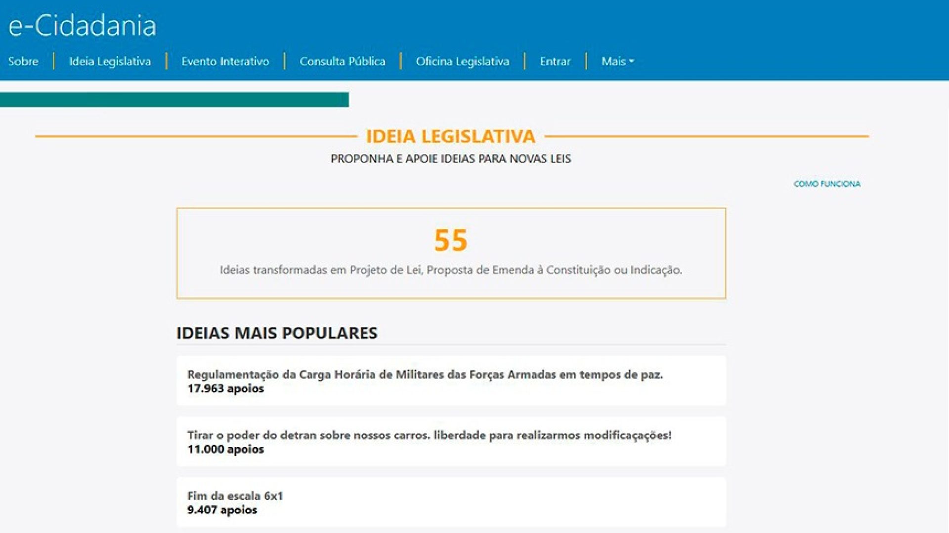Open 'Oficina Legislativa'
Image resolution: width=949 pixels, height=533 pixels.
click(463, 61)
